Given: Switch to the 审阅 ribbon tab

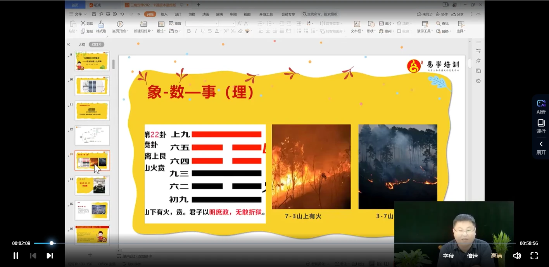Looking at the screenshot, I should (233, 14).
